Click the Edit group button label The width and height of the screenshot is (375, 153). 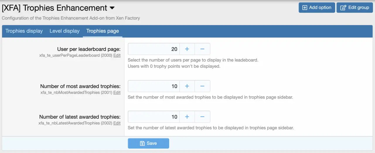(359, 8)
